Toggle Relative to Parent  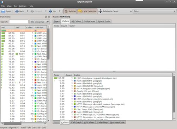pos(108,11)
